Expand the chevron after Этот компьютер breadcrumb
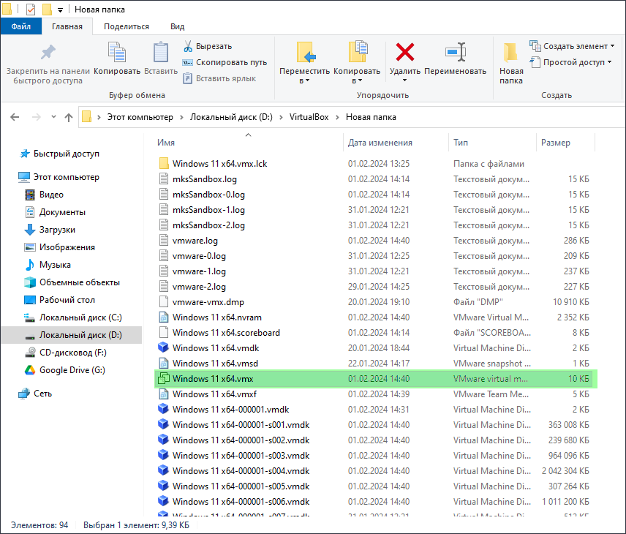This screenshot has width=626, height=534. pyautogui.click(x=181, y=117)
